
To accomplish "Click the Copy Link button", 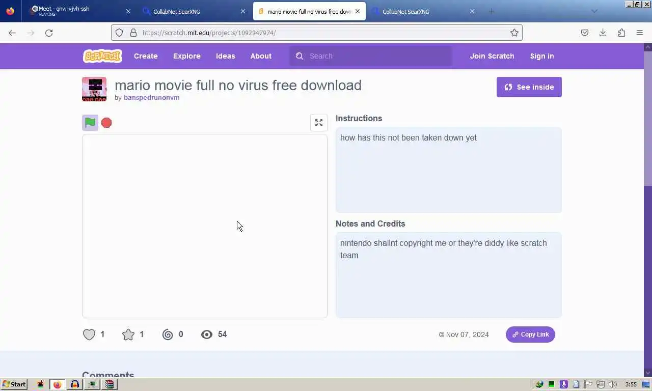I will click(530, 334).
